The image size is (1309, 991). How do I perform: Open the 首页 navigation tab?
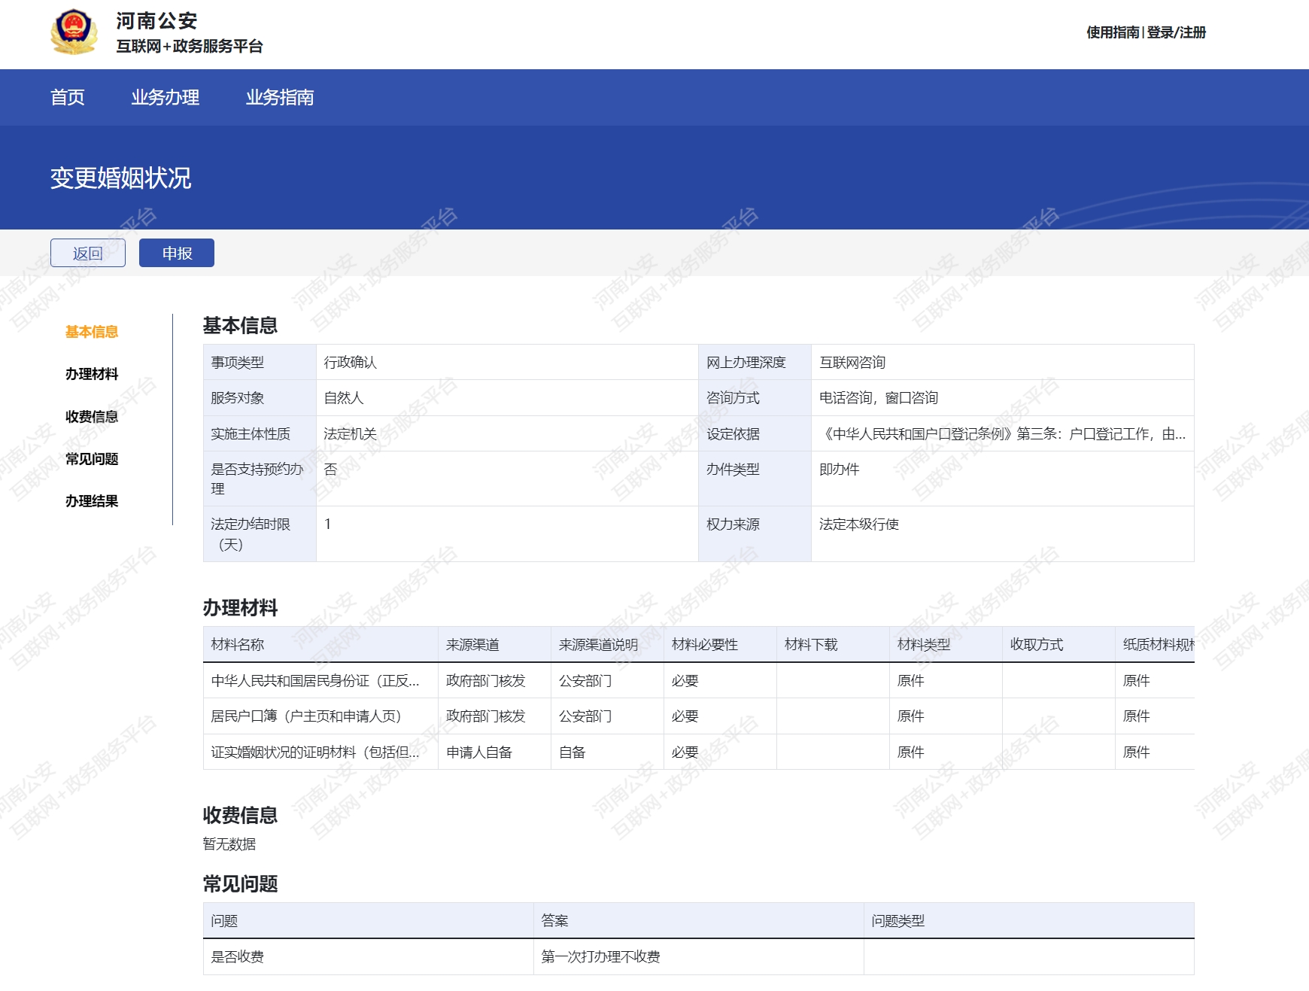point(68,98)
